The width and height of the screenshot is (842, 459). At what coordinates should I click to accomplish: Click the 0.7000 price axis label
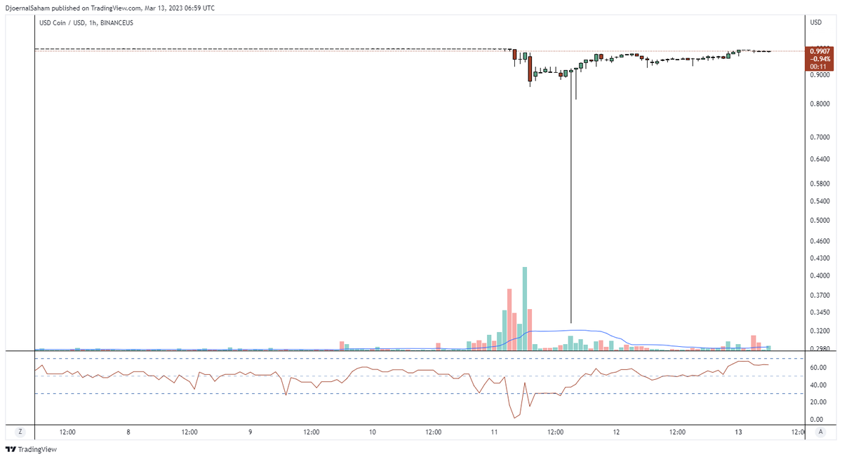(x=820, y=137)
